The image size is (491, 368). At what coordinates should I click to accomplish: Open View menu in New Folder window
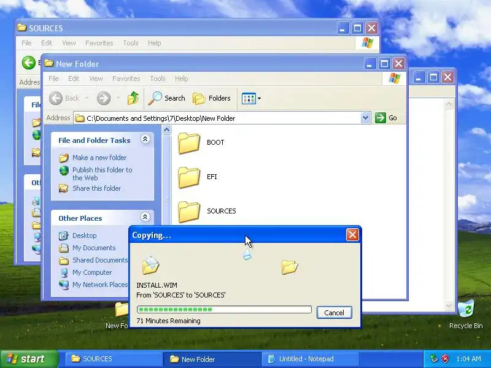tap(96, 79)
